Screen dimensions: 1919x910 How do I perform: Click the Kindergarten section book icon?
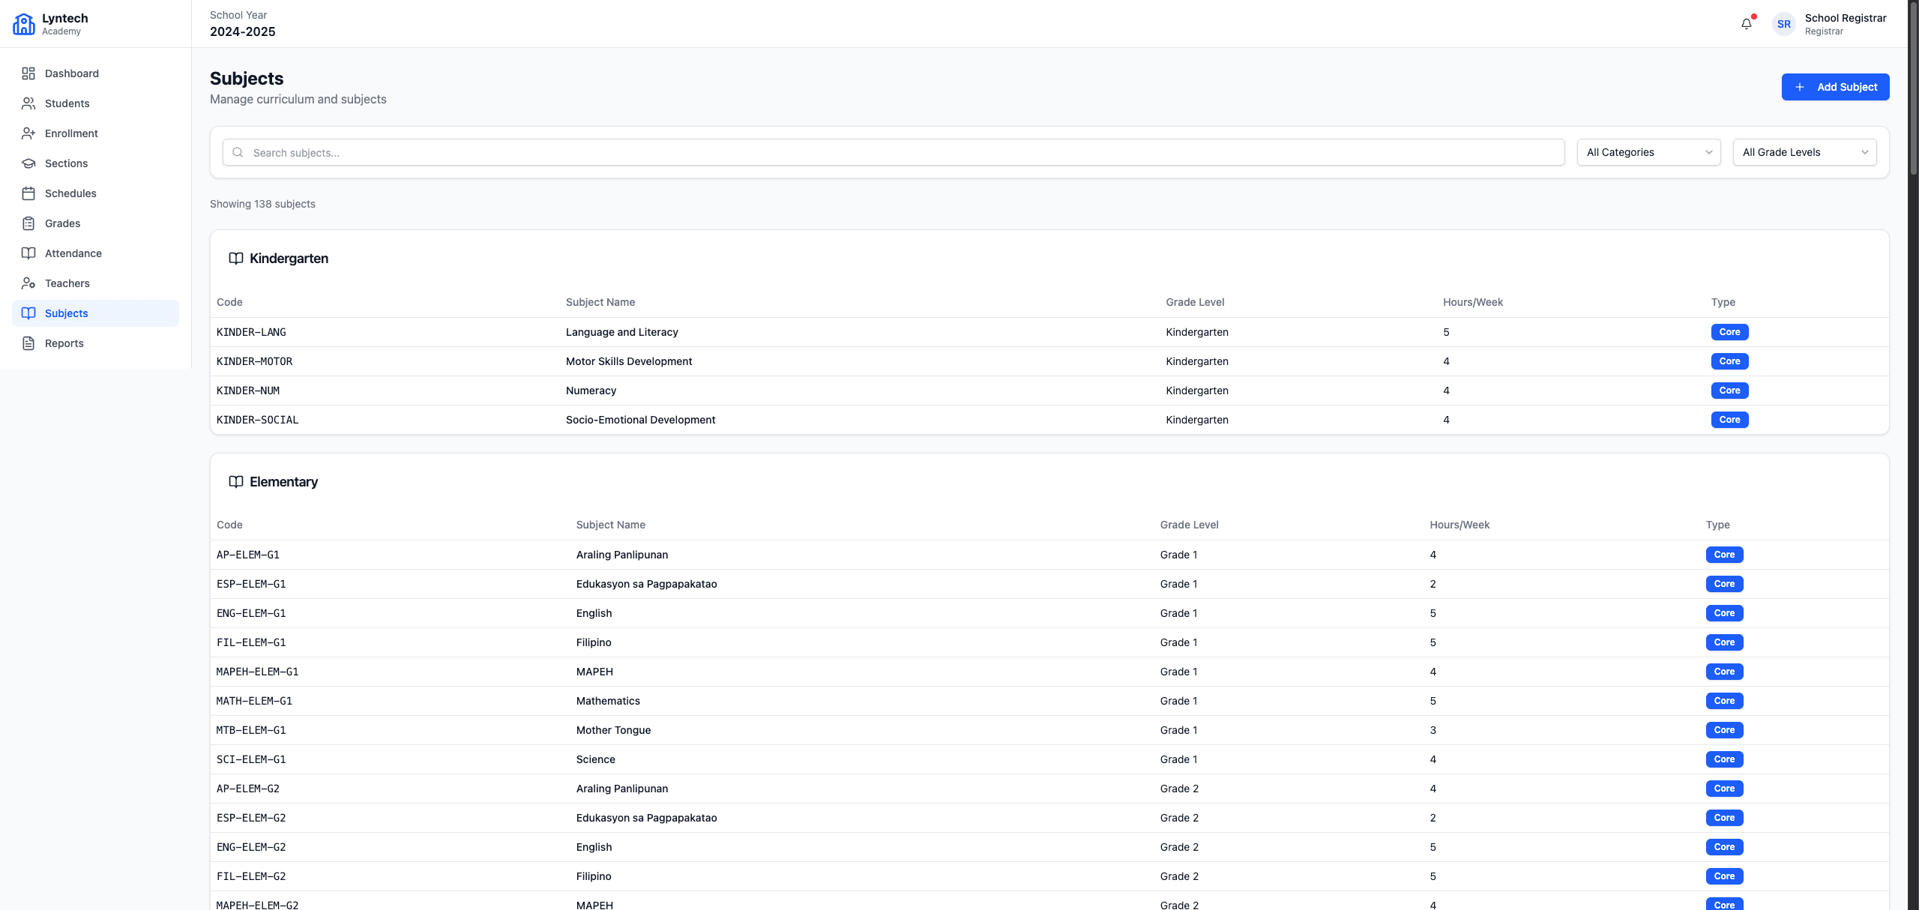(x=236, y=259)
